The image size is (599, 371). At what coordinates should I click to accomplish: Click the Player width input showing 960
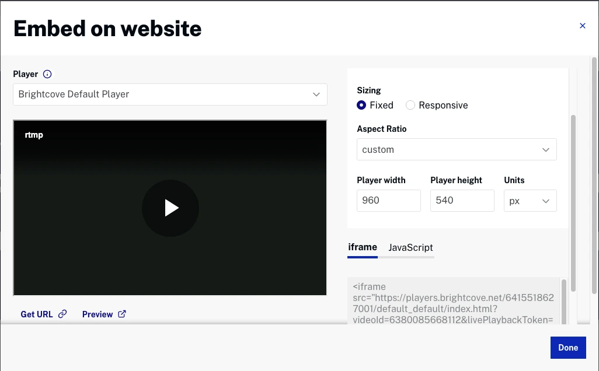point(388,200)
